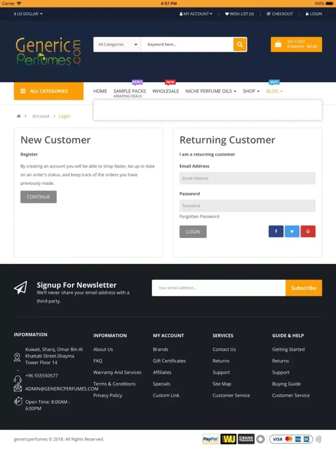Click the Password input field
The height and width of the screenshot is (449, 336).
pos(247,206)
